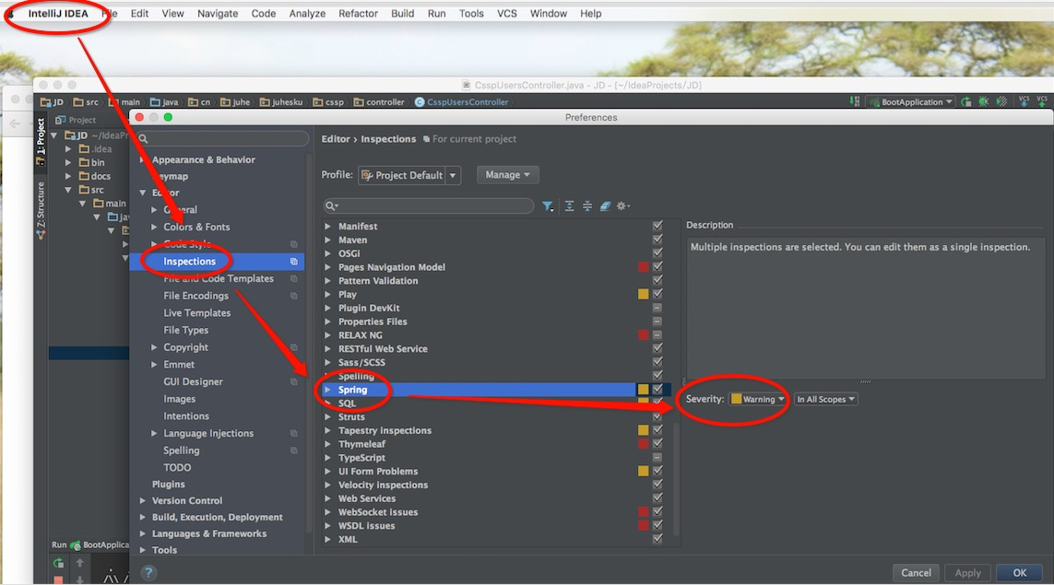Screen dimensions: 1054x585
Task: Click the yellow severity swatch on Play row
Action: tap(644, 294)
